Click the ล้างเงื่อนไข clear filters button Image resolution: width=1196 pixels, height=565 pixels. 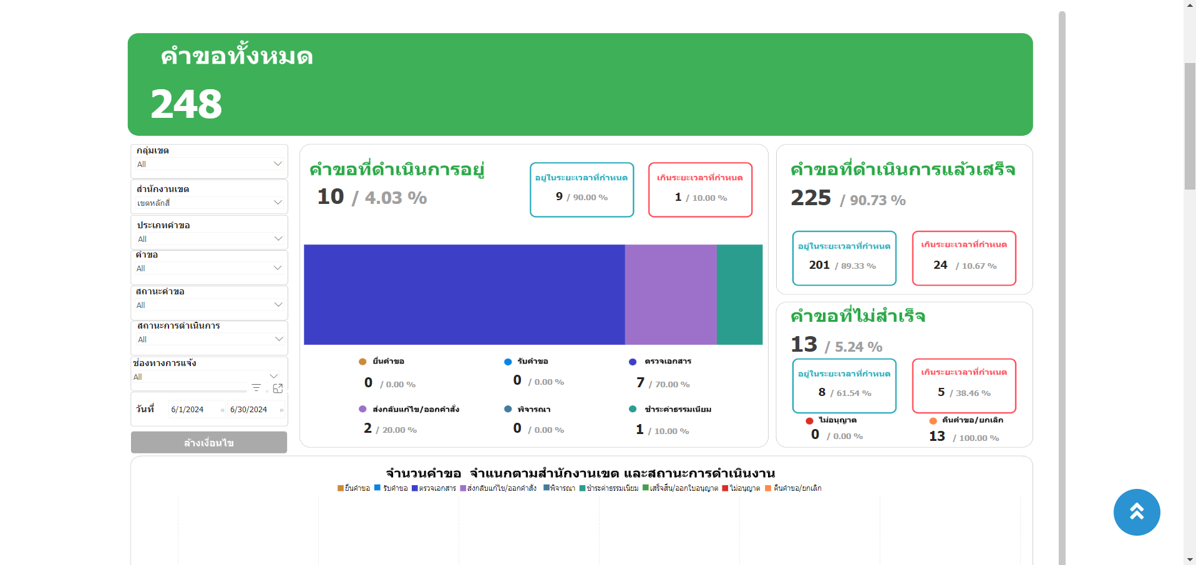209,443
